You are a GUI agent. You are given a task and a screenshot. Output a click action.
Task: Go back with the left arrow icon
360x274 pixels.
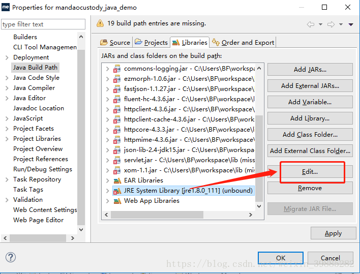point(311,24)
